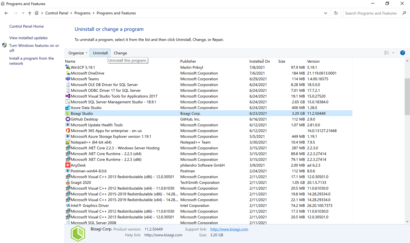Click Control Panel in the breadcrumb
410x243 pixels.
pyautogui.click(x=57, y=13)
